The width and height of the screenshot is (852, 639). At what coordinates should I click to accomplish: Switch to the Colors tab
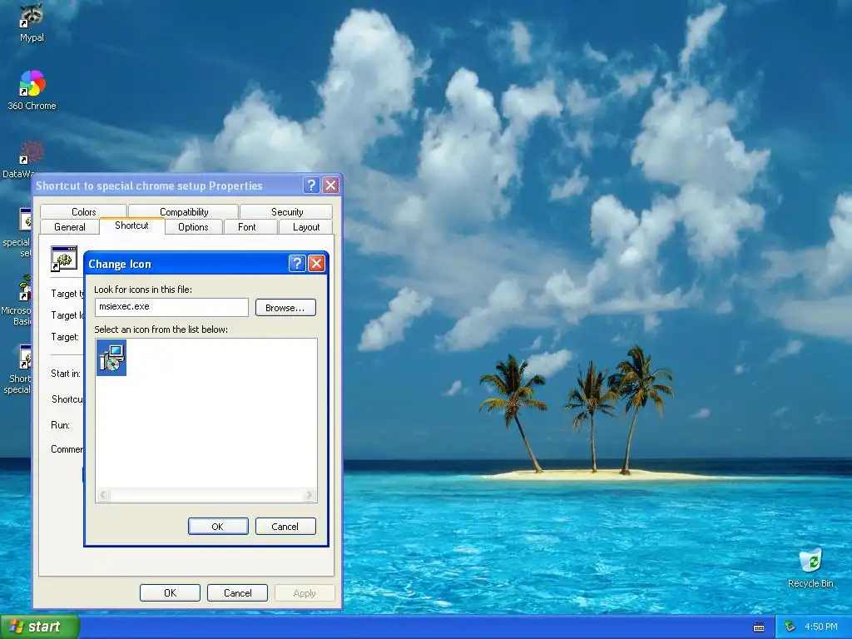click(84, 211)
